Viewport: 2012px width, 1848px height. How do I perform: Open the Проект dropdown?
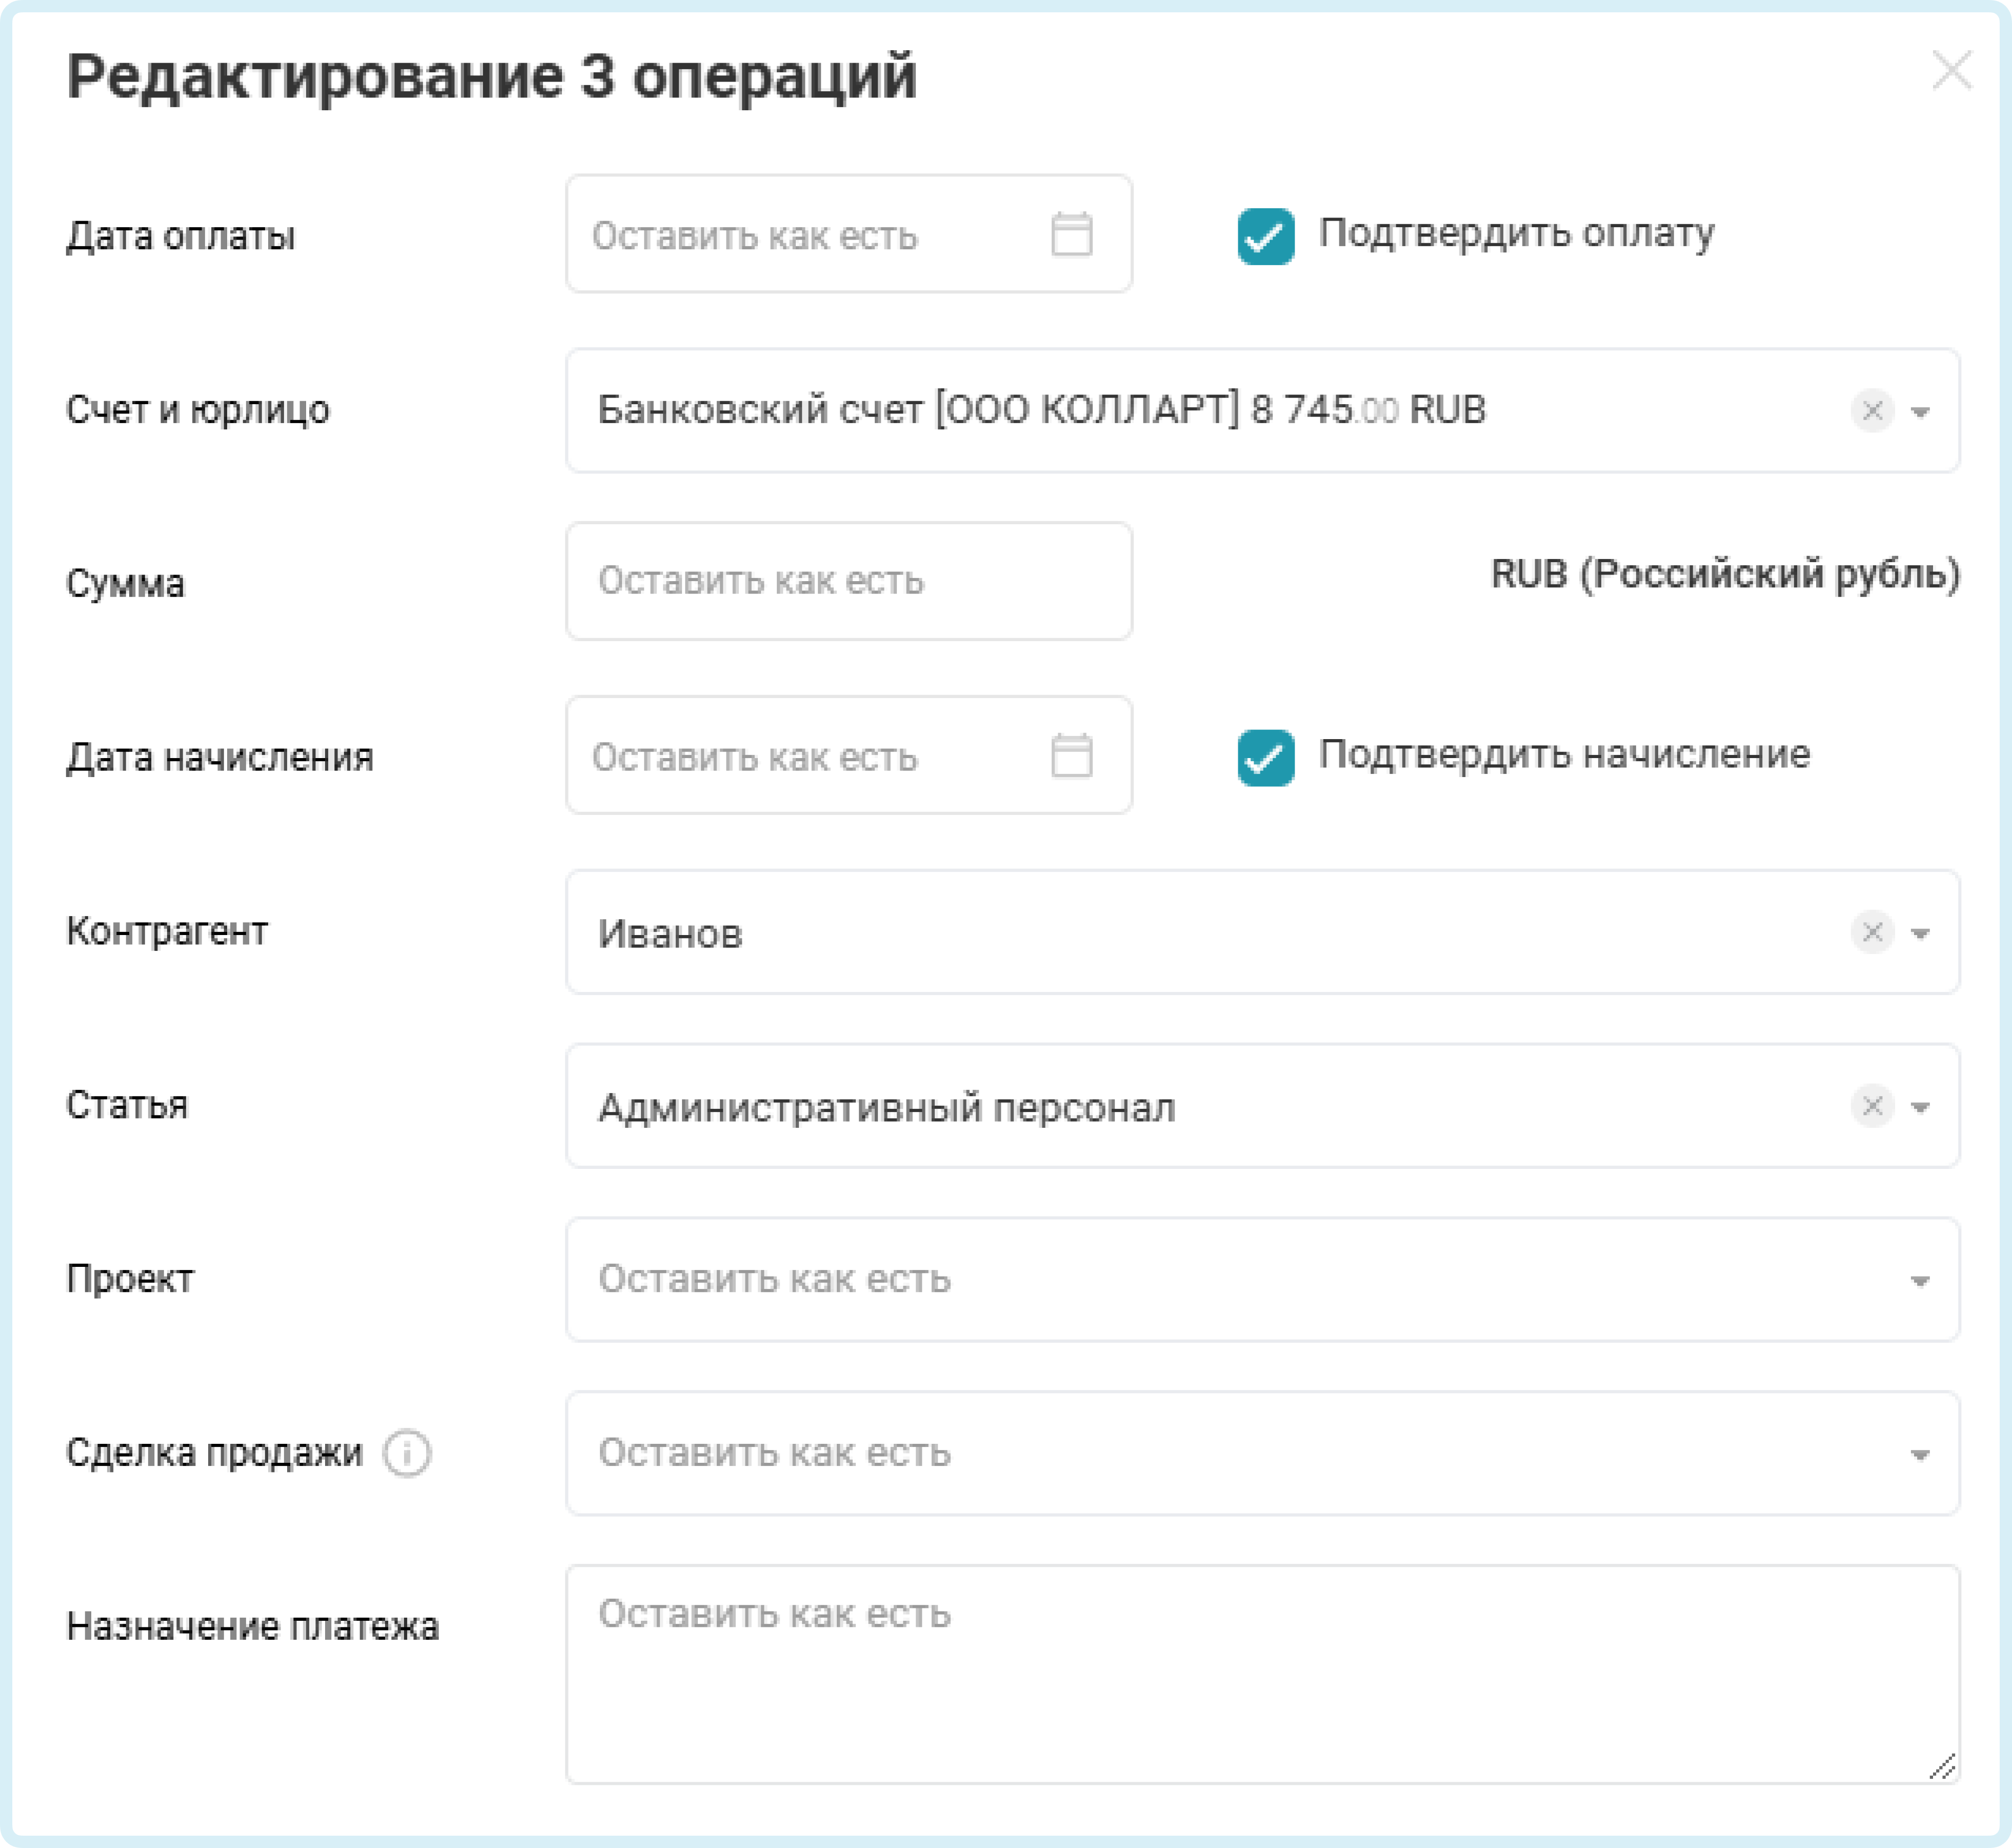tap(1261, 1280)
